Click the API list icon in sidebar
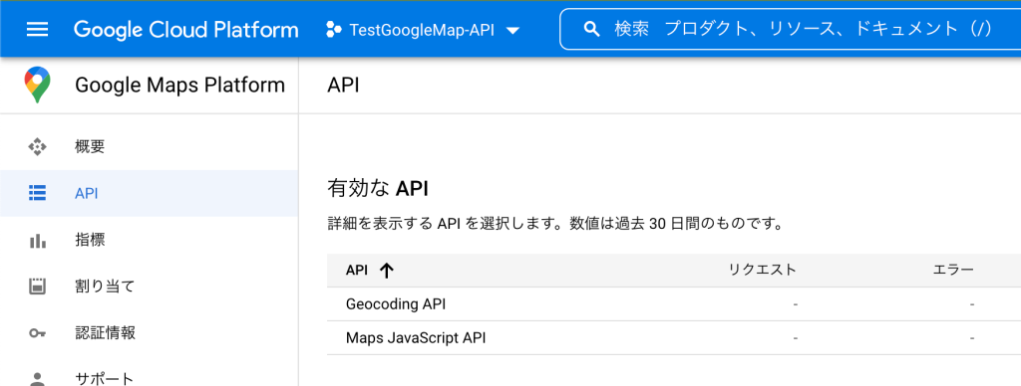The image size is (1021, 386). point(37,193)
